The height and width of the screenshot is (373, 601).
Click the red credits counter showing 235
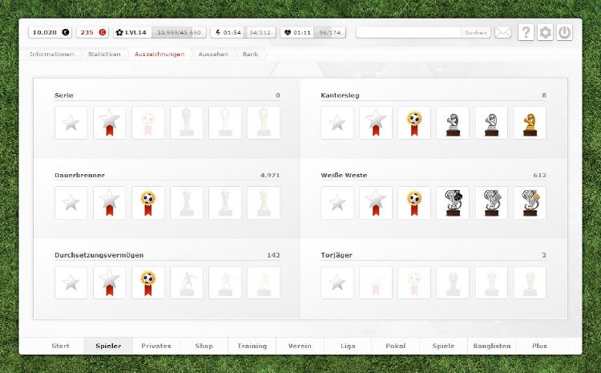[x=92, y=33]
